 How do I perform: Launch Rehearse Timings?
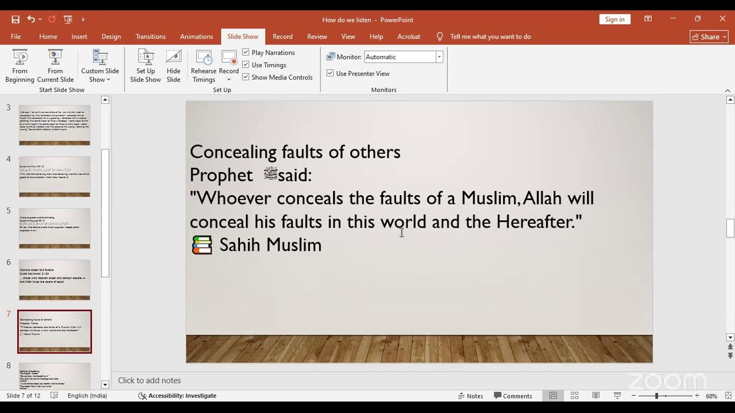coord(204,66)
